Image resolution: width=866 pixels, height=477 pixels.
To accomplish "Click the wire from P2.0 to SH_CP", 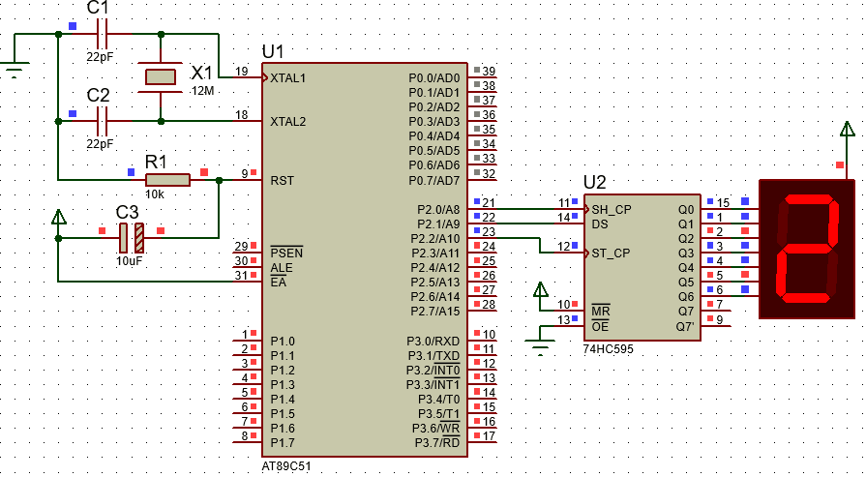I will pyautogui.click(x=526, y=209).
